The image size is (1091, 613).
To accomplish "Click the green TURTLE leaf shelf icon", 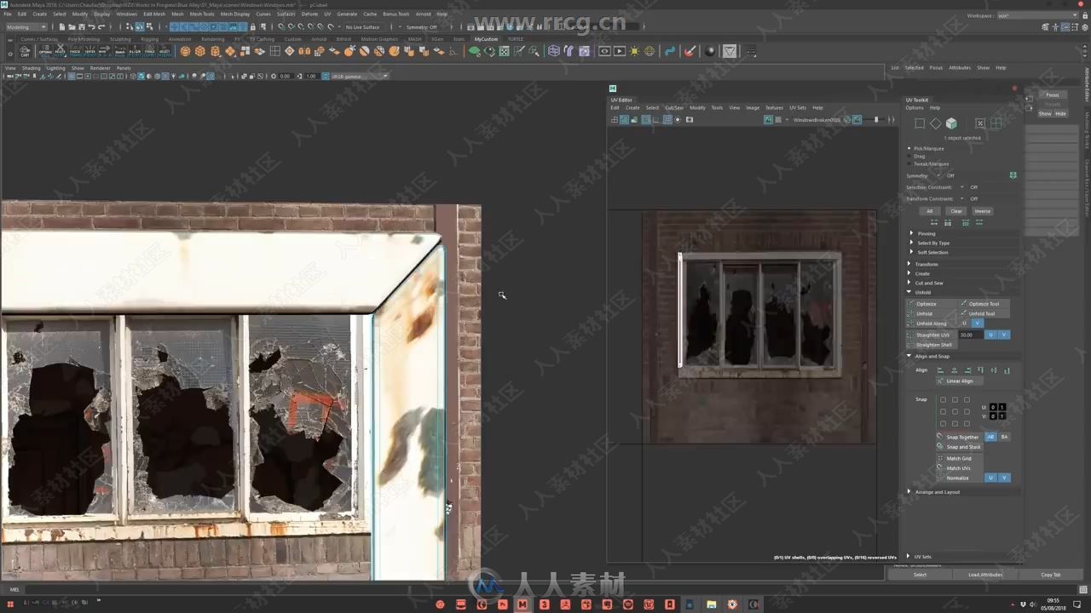I will [475, 51].
